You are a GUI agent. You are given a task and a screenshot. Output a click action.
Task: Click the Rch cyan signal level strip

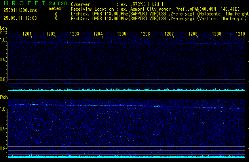coord(126,156)
